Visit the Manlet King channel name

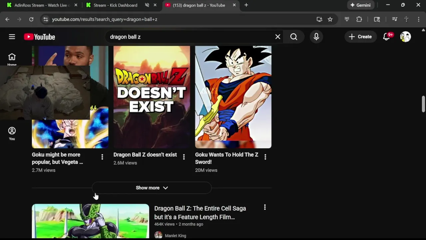175,236
